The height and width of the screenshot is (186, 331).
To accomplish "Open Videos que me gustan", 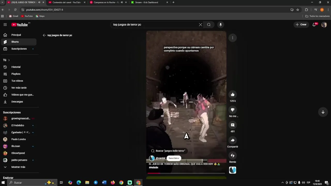I will point(19,95).
